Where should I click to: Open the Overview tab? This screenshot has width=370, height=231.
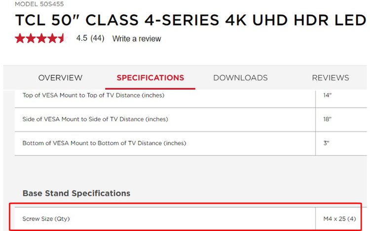point(60,78)
